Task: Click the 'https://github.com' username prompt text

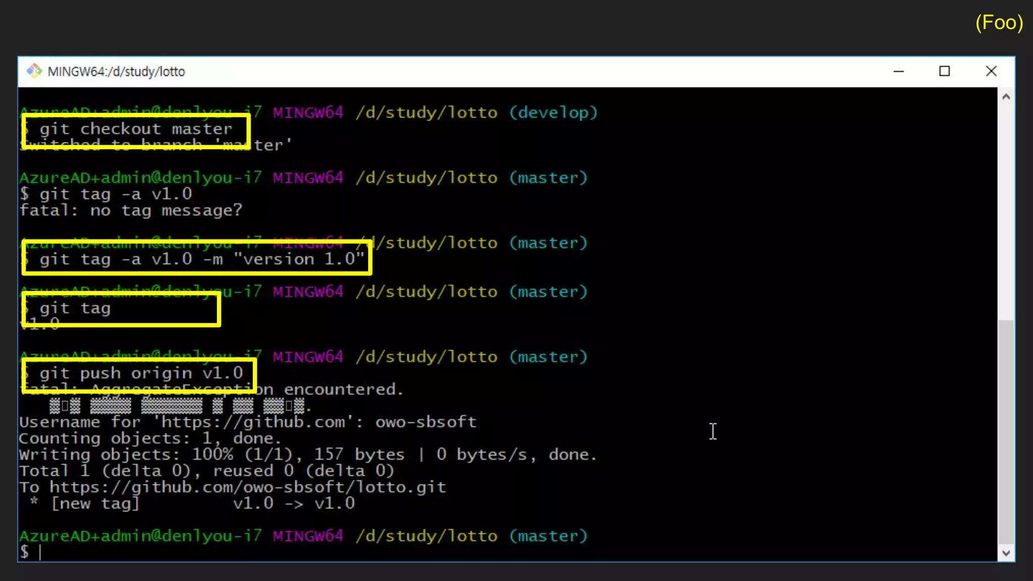Action: click(252, 422)
